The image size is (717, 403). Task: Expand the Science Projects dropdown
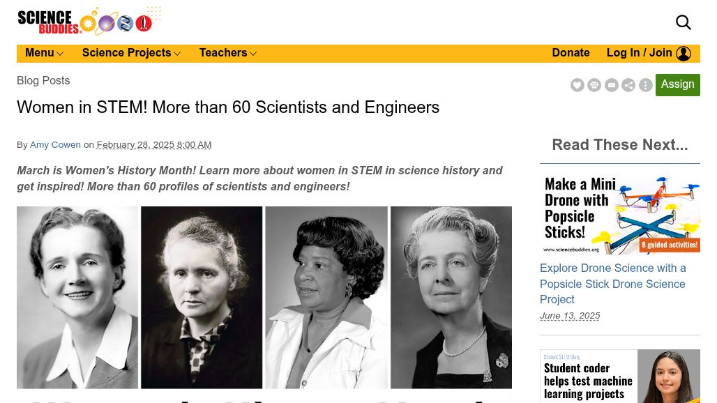(131, 53)
